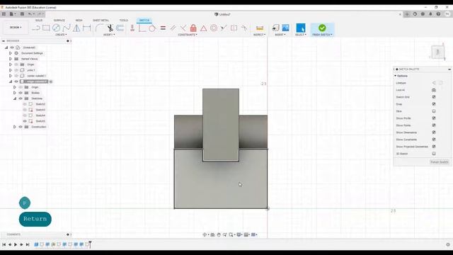Apply the Symmetry constraint
The width and height of the screenshot is (453, 255).
pyautogui.click(x=234, y=28)
